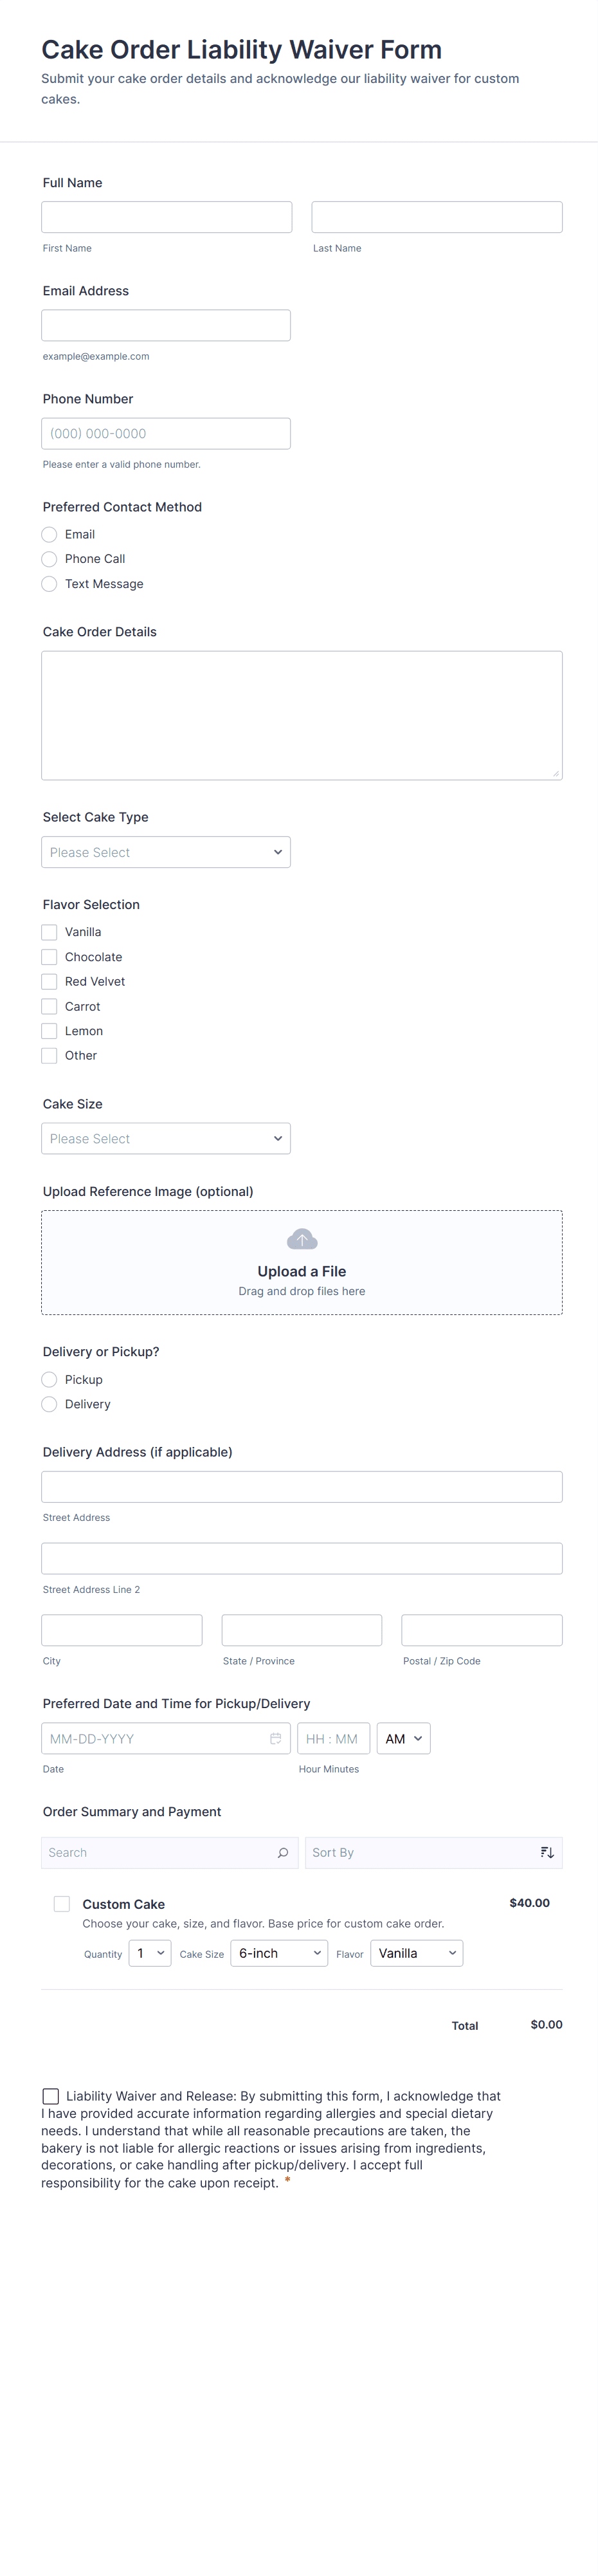Open the product Flavor dropdown
The image size is (598, 2576).
[x=416, y=1953]
